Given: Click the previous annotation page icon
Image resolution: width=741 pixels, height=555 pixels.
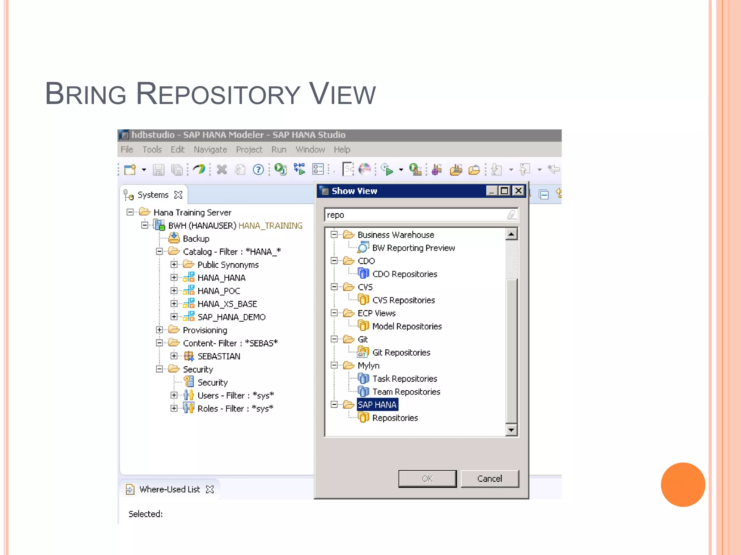Looking at the screenshot, I should pyautogui.click(x=525, y=169).
